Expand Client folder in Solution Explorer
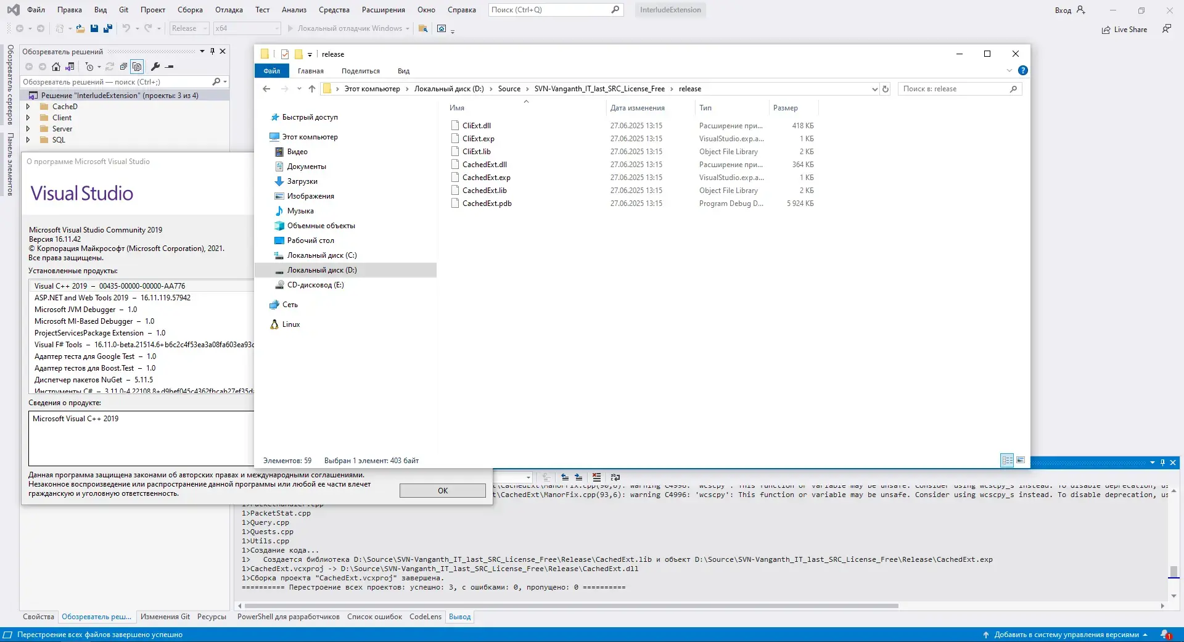1184x642 pixels. click(x=28, y=118)
